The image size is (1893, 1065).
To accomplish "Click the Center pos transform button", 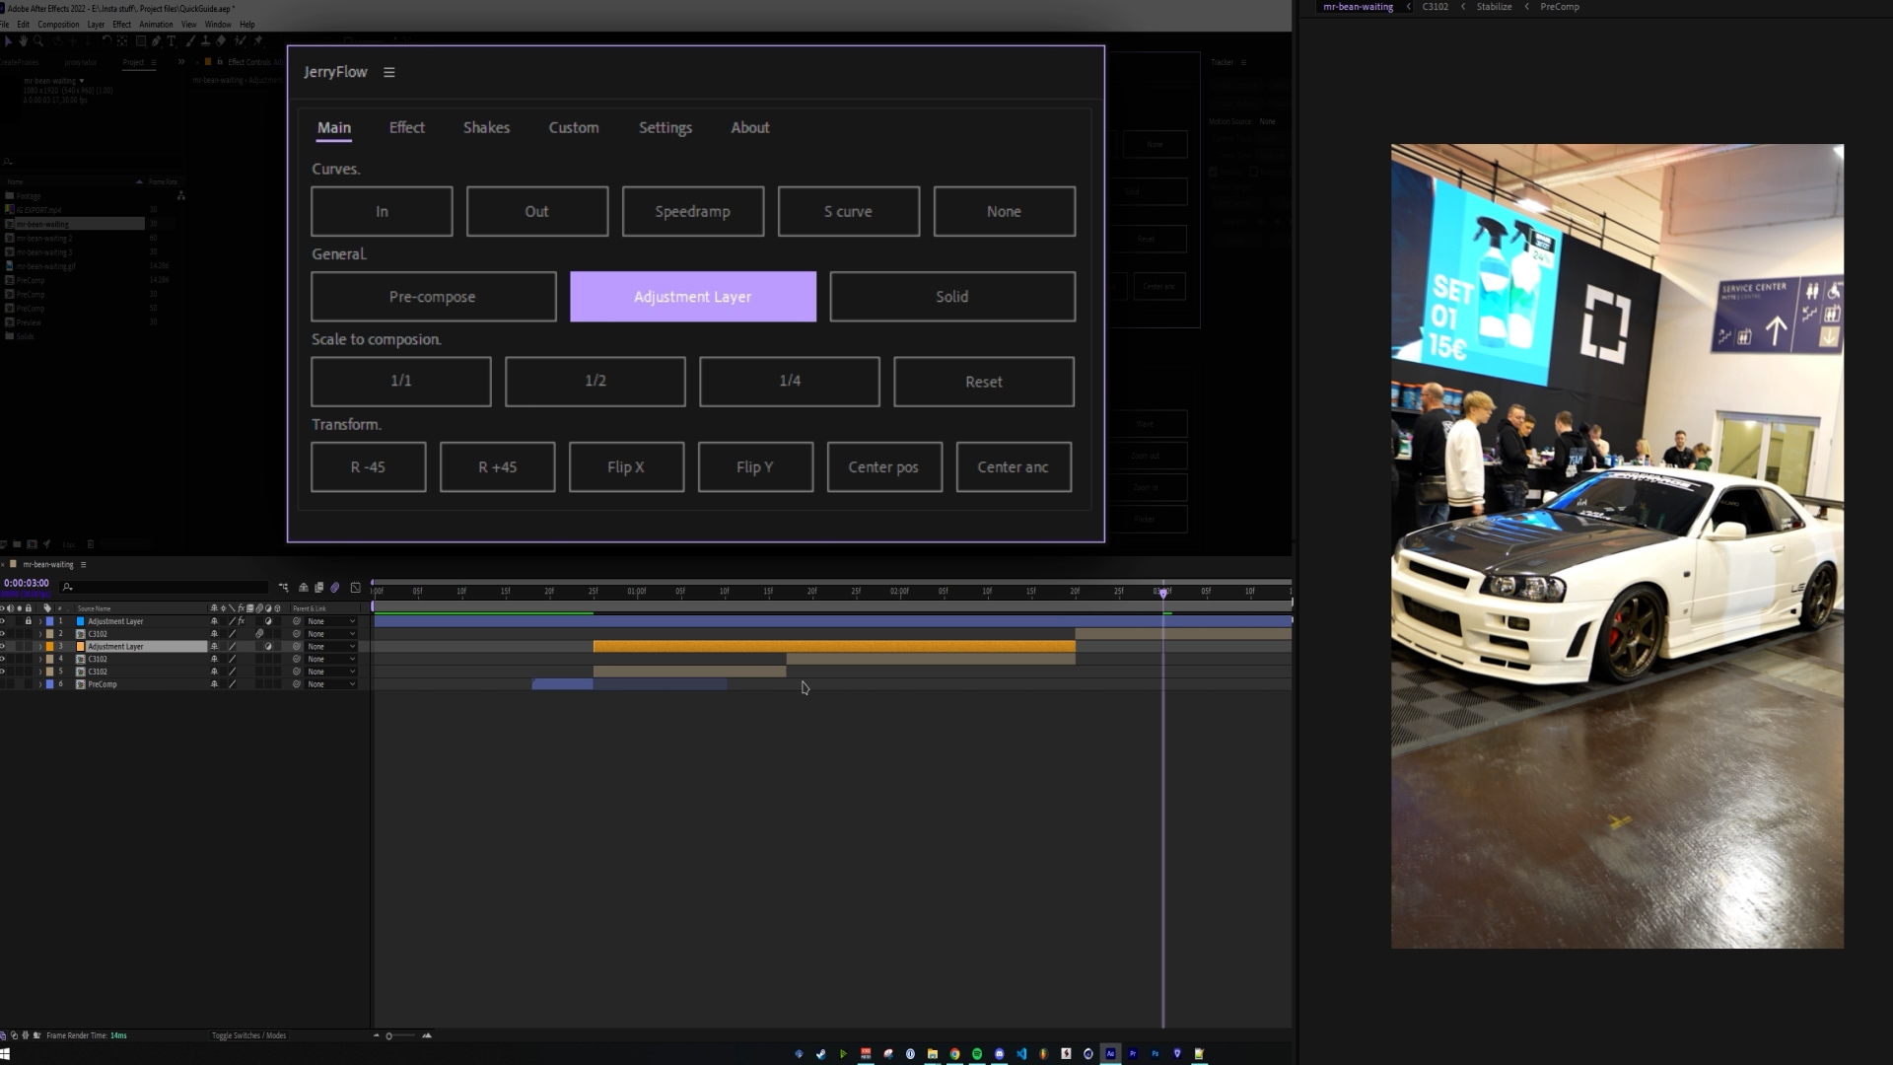I will (x=884, y=465).
